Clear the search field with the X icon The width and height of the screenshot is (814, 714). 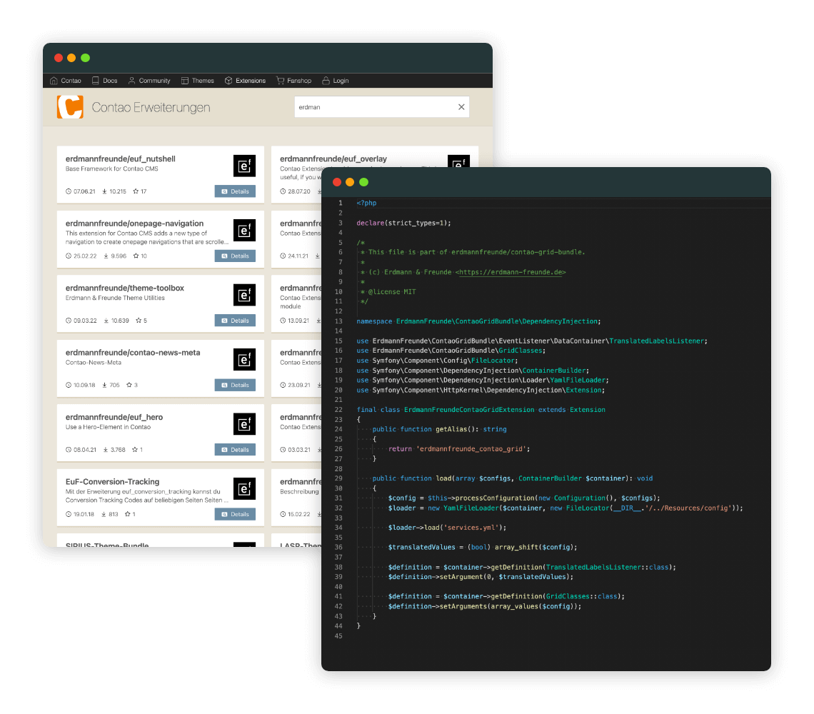(461, 107)
